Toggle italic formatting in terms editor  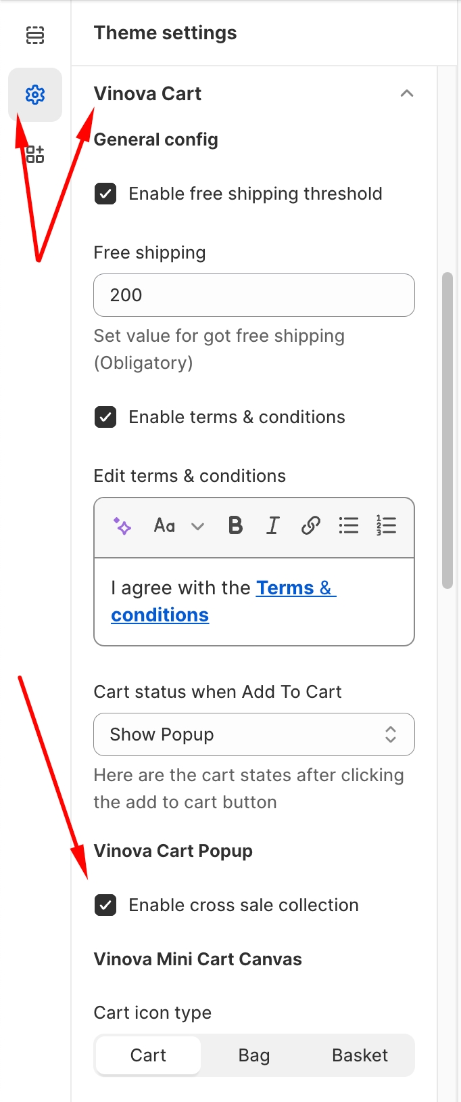point(272,525)
